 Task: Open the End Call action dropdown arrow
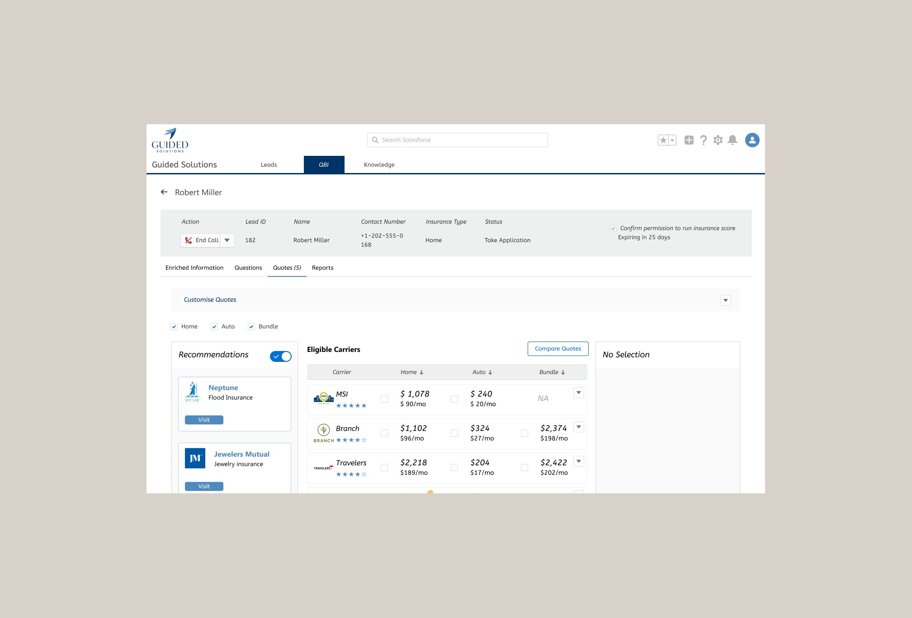coord(227,240)
